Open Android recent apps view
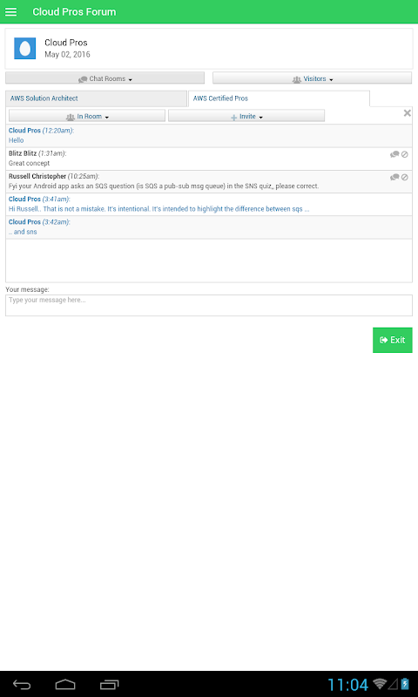 (x=109, y=684)
